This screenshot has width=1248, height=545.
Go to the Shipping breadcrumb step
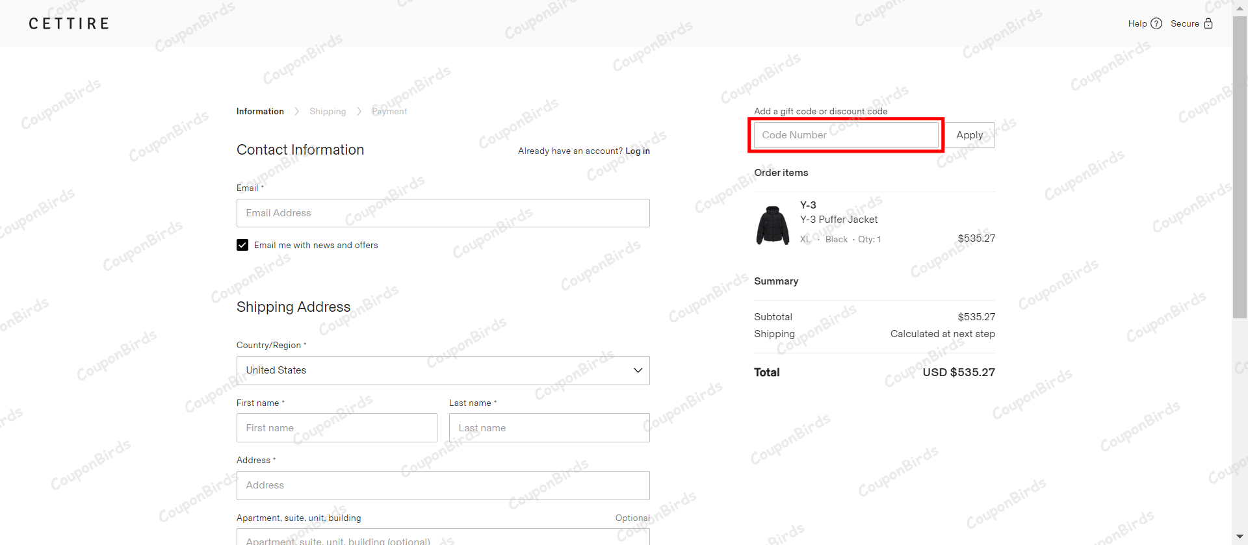click(x=328, y=112)
